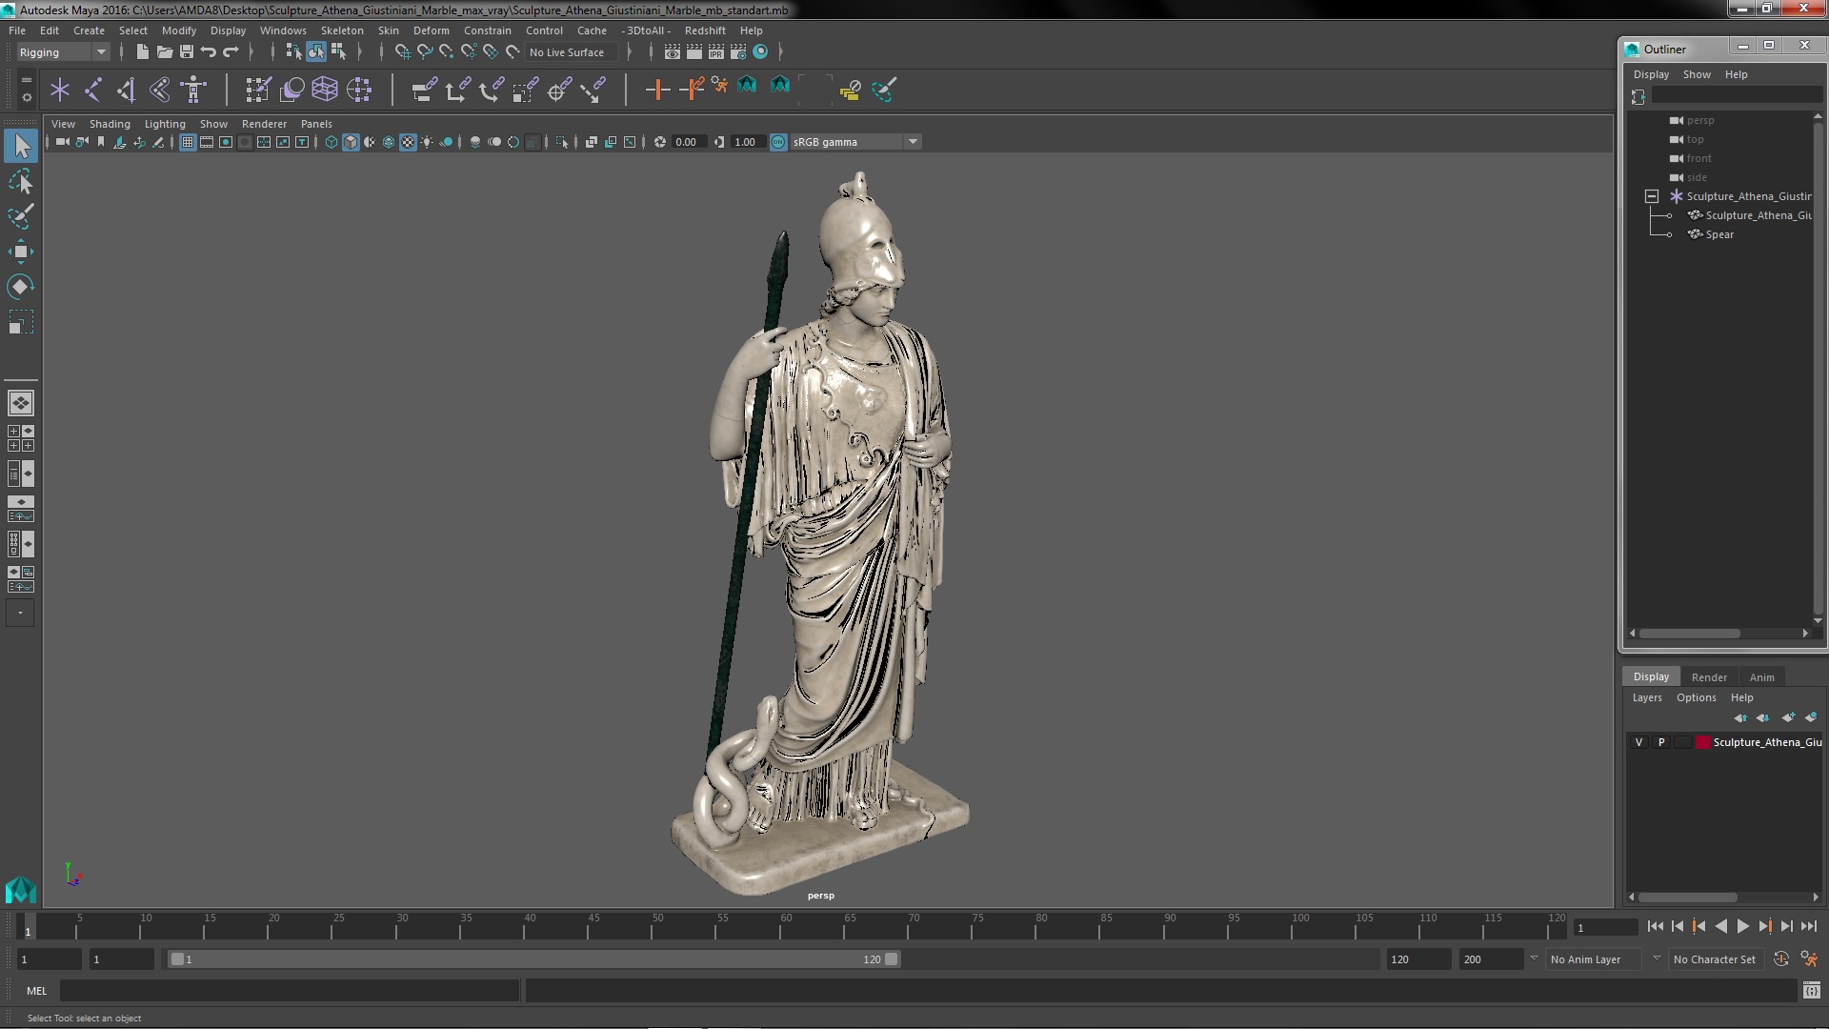Click the Create Joints shelf icon
Screen dimensions: 1829x1029
tap(93, 90)
